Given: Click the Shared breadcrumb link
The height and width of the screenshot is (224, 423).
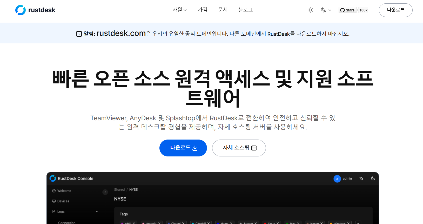Looking at the screenshot, I should point(119,190).
